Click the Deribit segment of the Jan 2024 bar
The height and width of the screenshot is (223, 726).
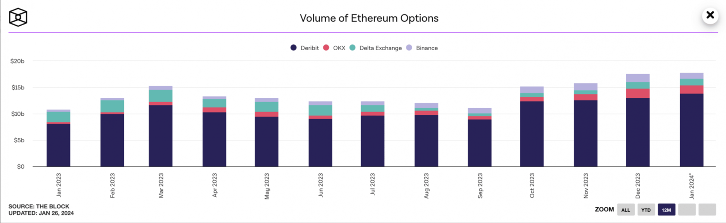point(691,130)
